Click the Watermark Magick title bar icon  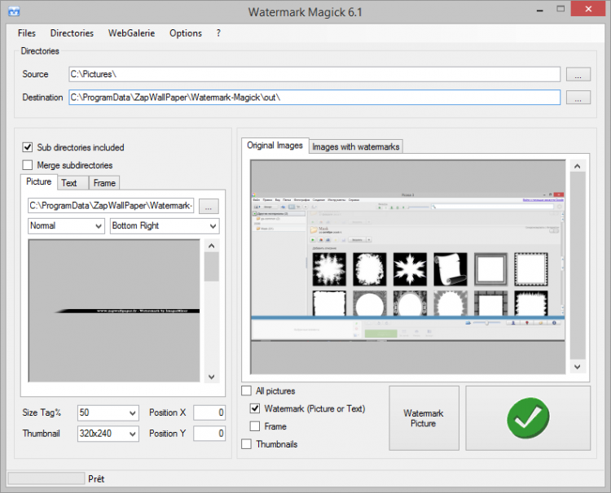(x=13, y=12)
